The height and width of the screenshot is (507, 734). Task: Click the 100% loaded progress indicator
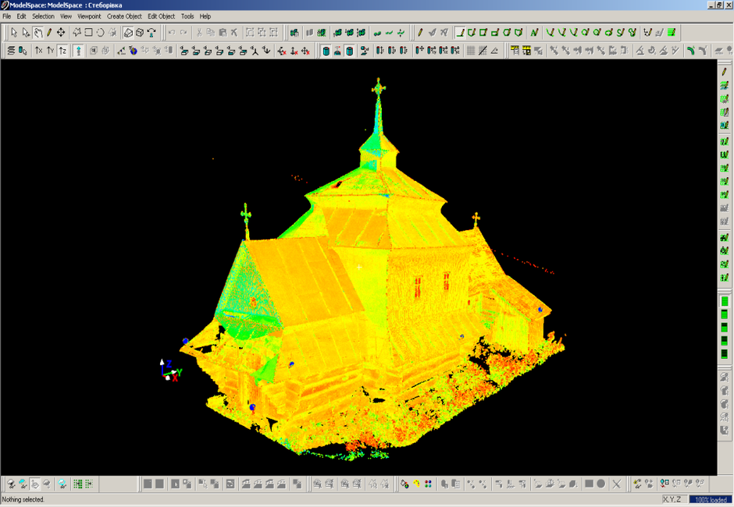[711, 499]
